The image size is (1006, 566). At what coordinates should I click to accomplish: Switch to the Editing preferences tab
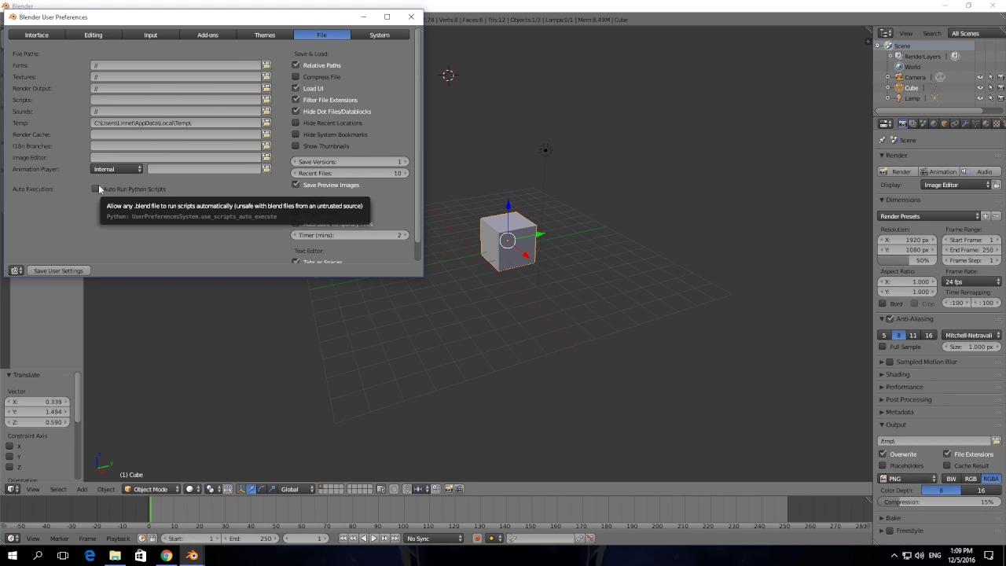click(94, 35)
